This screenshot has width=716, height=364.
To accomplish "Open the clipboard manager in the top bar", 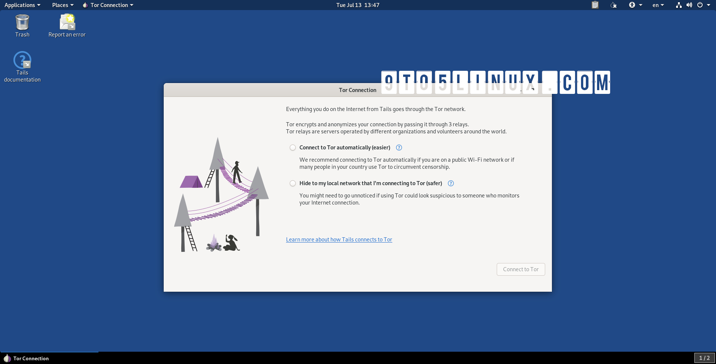I will 595,5.
